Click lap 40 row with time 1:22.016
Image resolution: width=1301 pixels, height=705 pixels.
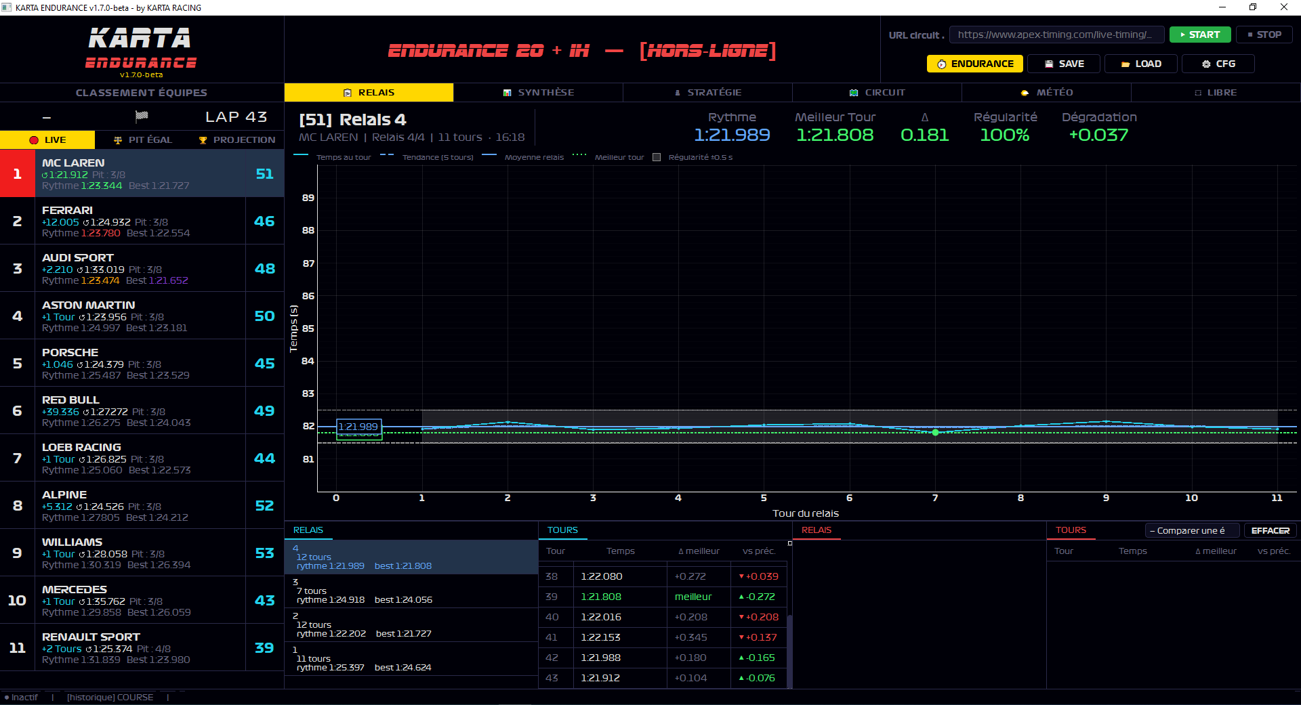[663, 617]
